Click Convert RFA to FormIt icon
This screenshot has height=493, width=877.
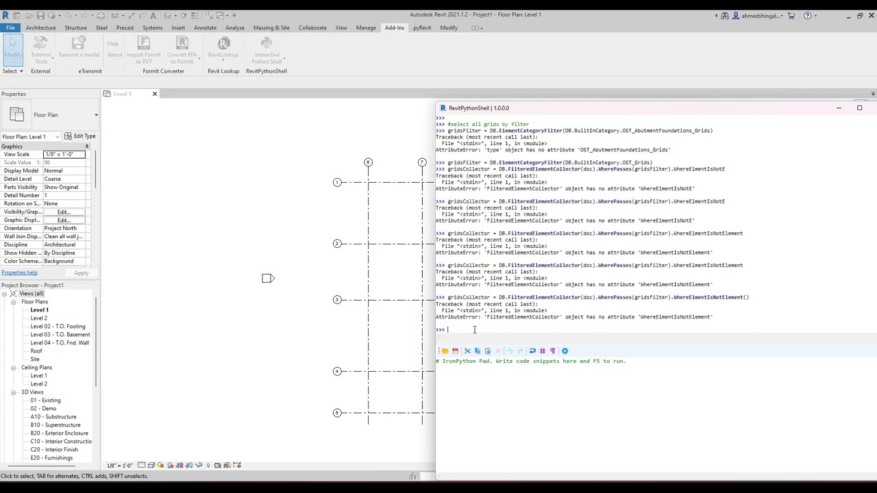click(x=182, y=51)
